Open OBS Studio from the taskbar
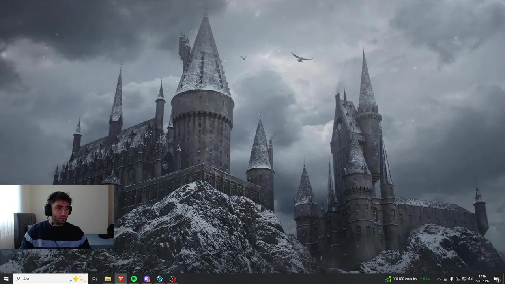This screenshot has height=284, width=505. tap(172, 278)
